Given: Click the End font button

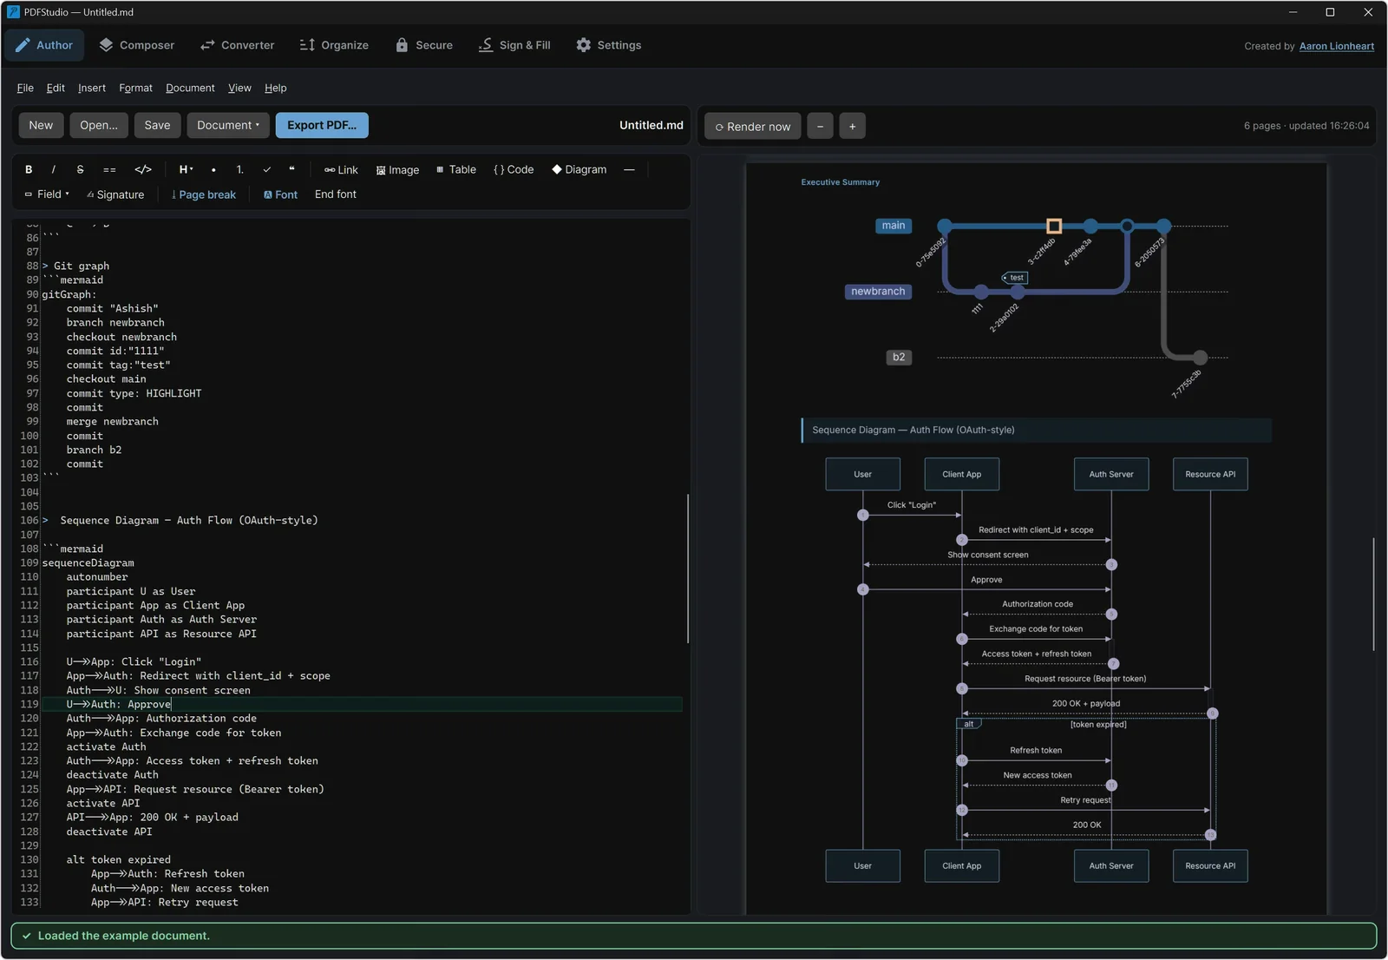Looking at the screenshot, I should tap(336, 194).
